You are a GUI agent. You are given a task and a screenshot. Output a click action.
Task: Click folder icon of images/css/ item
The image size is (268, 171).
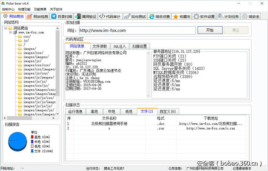pos(20,53)
